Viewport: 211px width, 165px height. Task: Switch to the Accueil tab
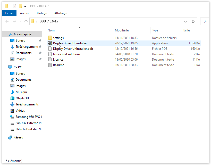click(x=25, y=13)
